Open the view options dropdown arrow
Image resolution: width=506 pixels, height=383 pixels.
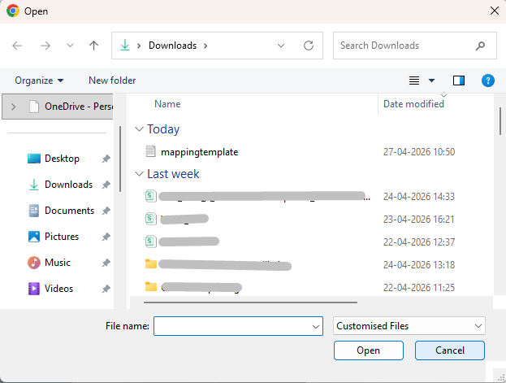[x=431, y=81]
